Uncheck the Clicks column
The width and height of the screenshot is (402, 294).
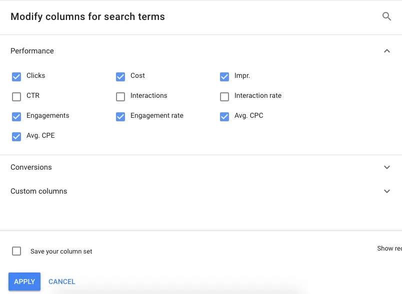click(x=16, y=76)
